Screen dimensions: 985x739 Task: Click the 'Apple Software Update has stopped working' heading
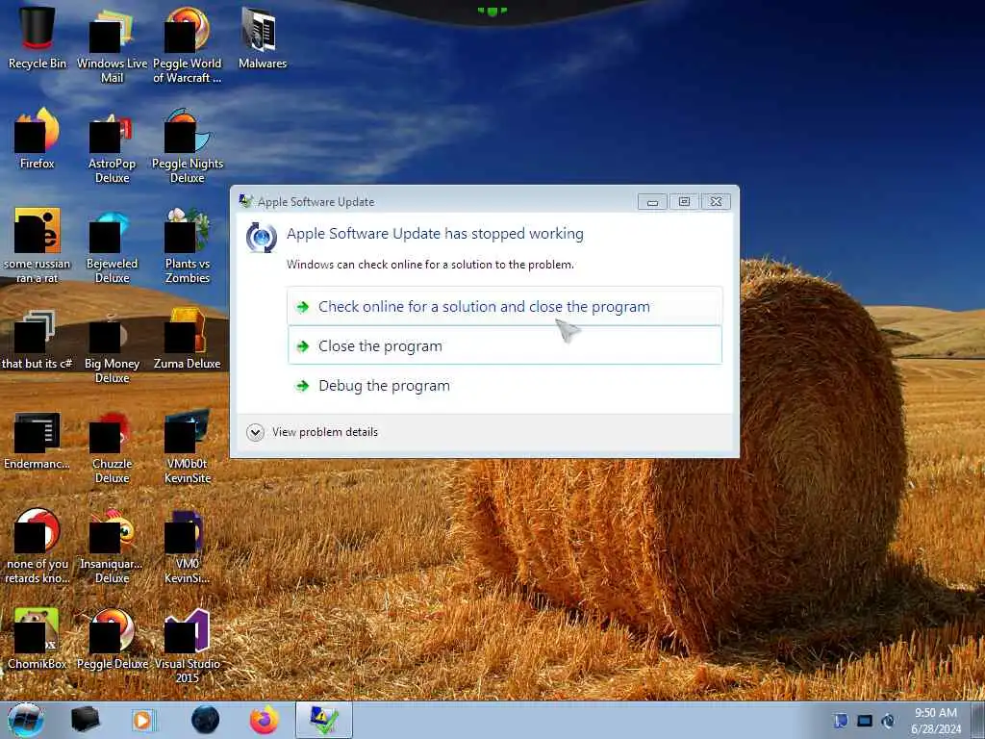pos(435,234)
